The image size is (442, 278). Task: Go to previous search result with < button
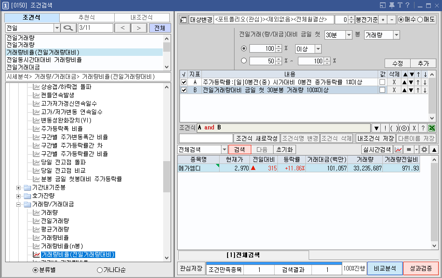click(x=122, y=28)
